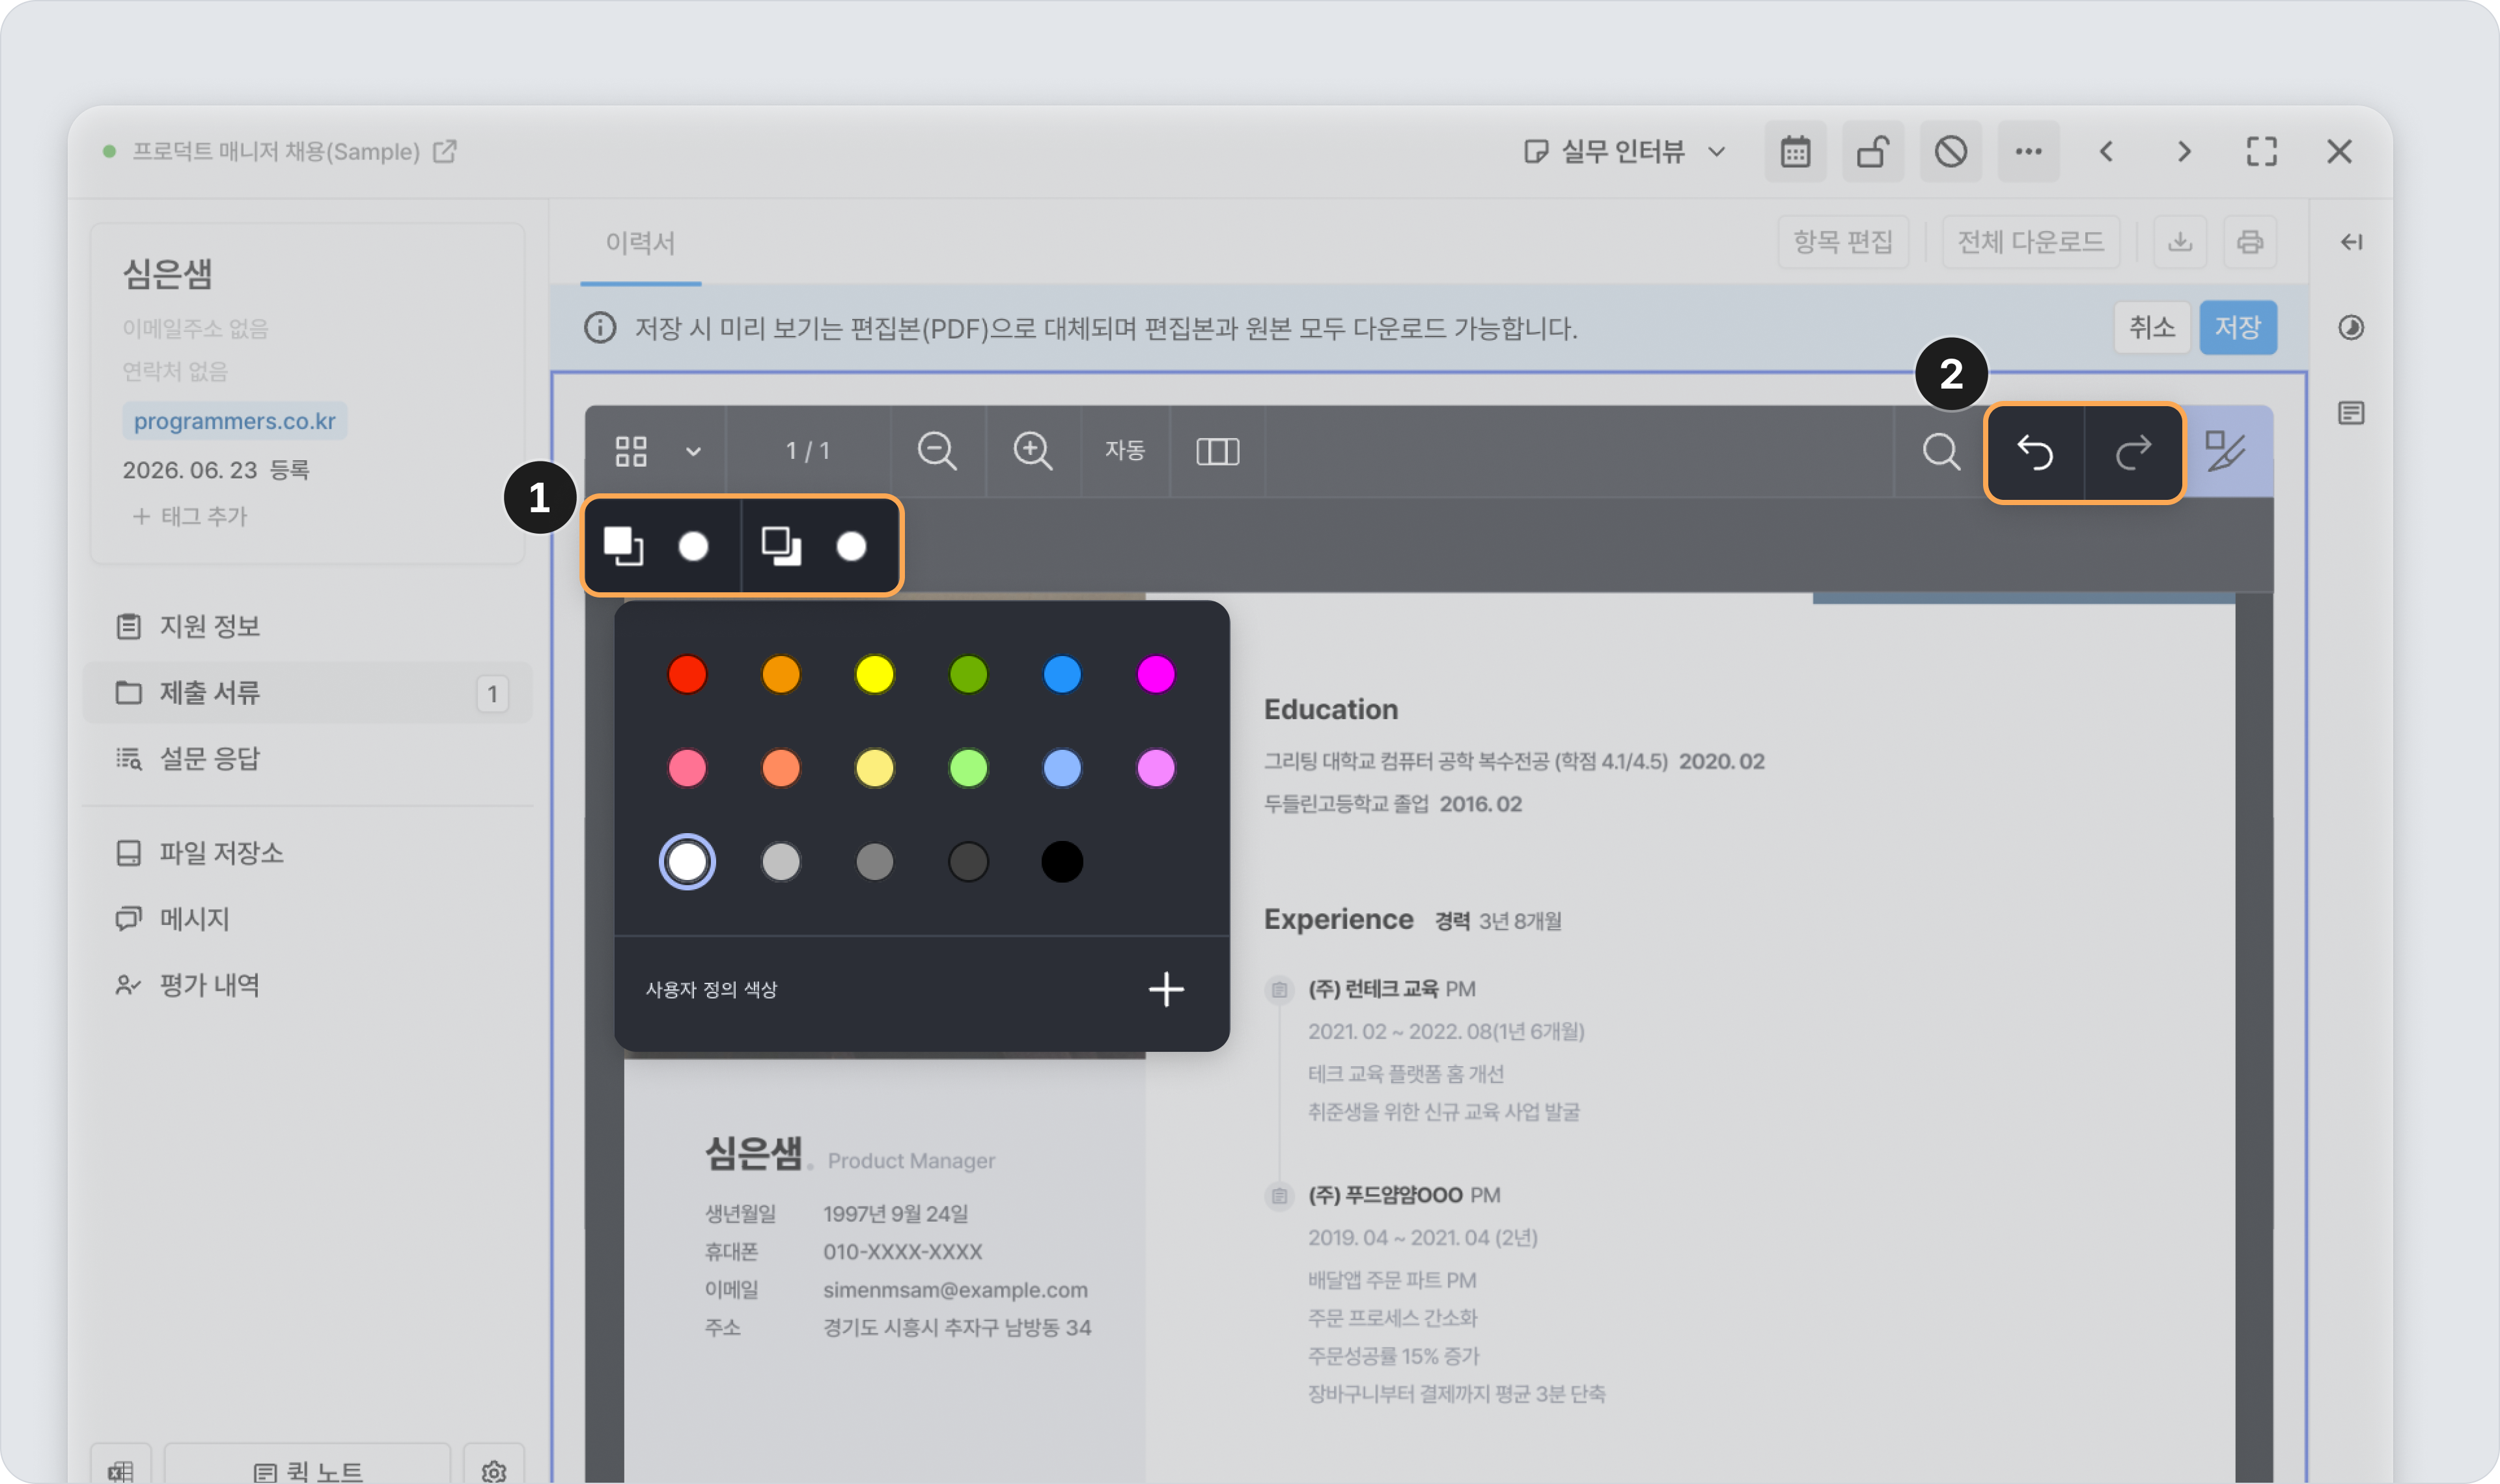Screen dimensions: 2500x1484
Task: Click the Education heading in resume
Action: click(1331, 710)
